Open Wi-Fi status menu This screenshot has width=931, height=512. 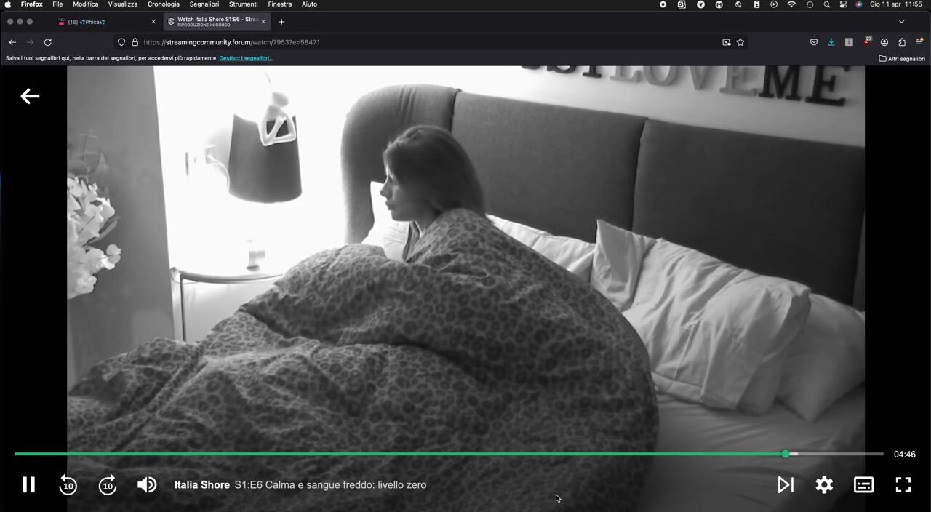(791, 4)
